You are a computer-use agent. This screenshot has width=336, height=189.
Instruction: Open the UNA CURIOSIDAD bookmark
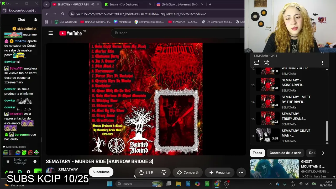pos(95,22)
